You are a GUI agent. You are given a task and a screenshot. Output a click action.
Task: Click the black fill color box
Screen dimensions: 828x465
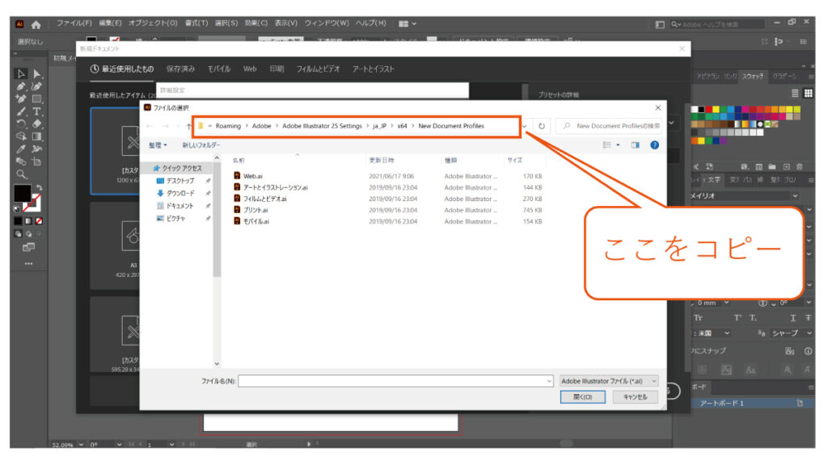tap(22, 193)
